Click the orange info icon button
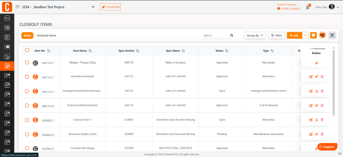Viewport: 343px width, 157px height. (313, 35)
